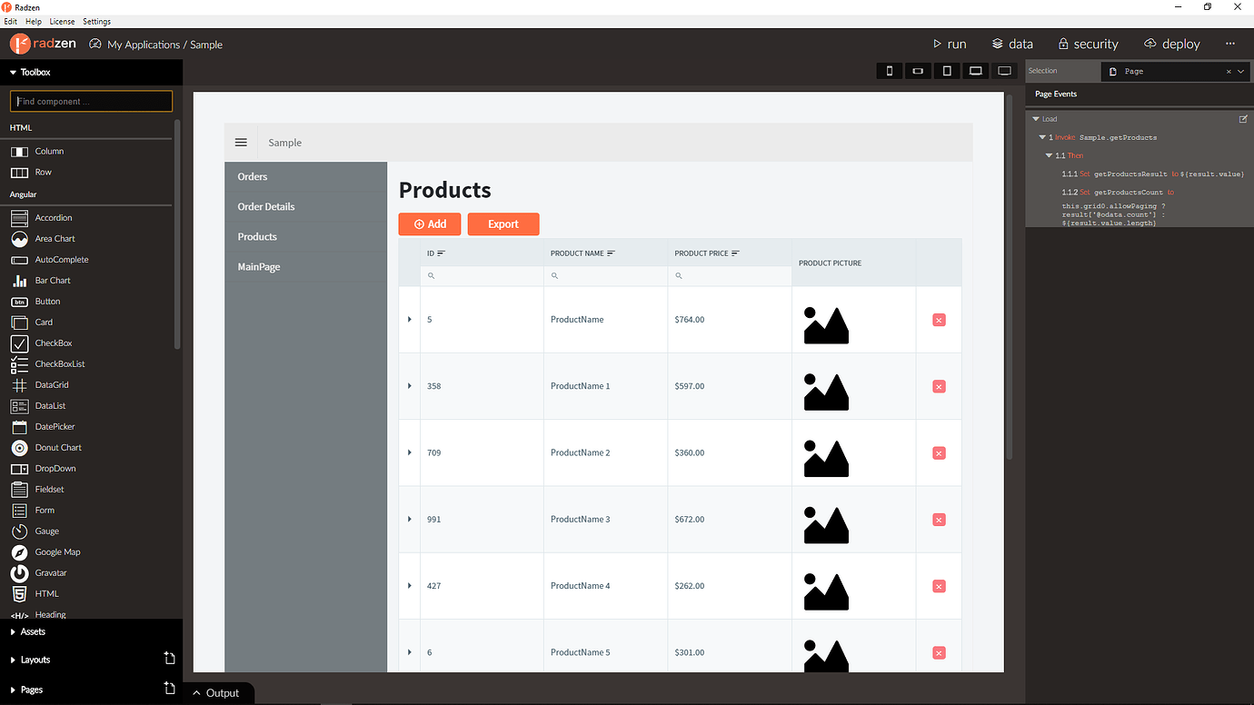Pick the HTML component icon
The height and width of the screenshot is (705, 1254).
(x=19, y=594)
